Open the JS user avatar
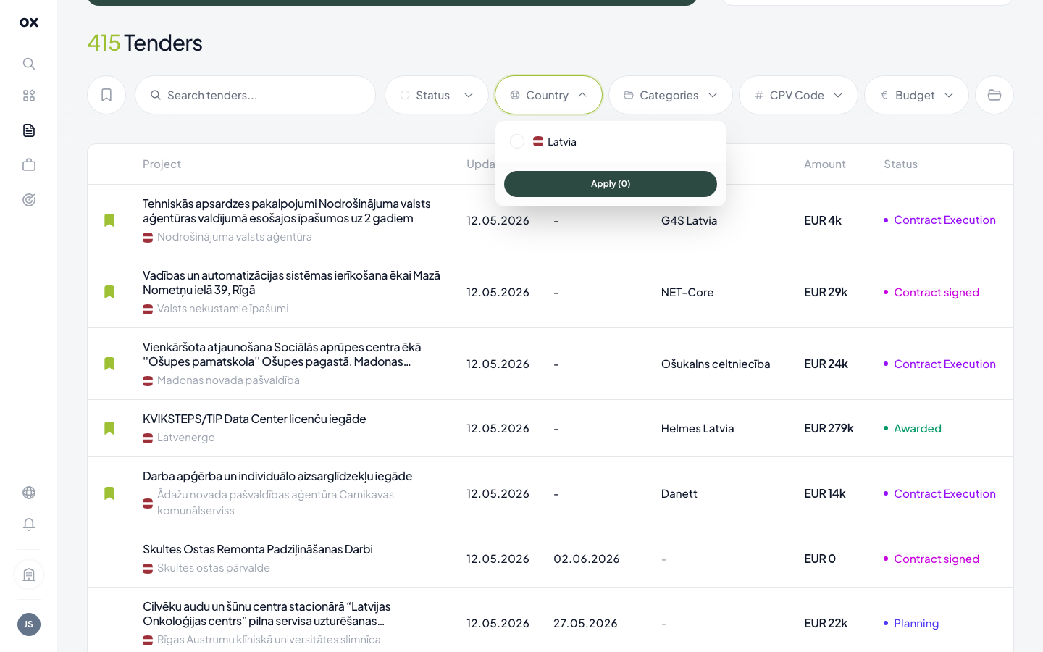The width and height of the screenshot is (1043, 652). point(29,624)
